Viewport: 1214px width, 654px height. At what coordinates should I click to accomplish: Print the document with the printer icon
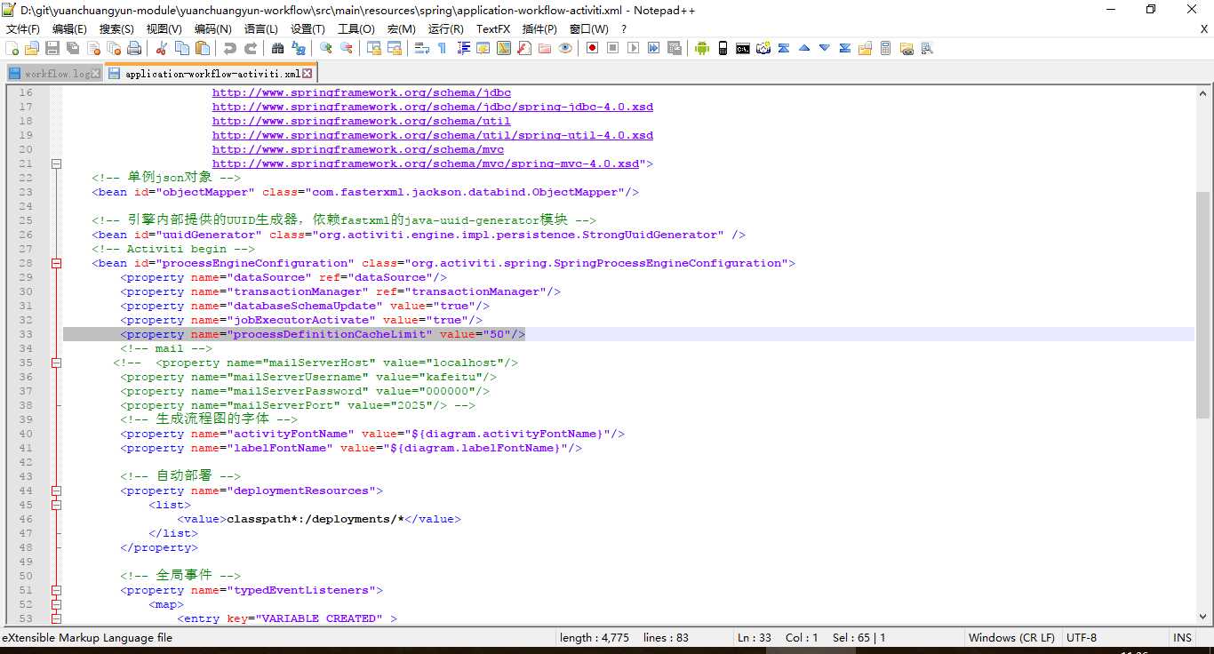134,48
